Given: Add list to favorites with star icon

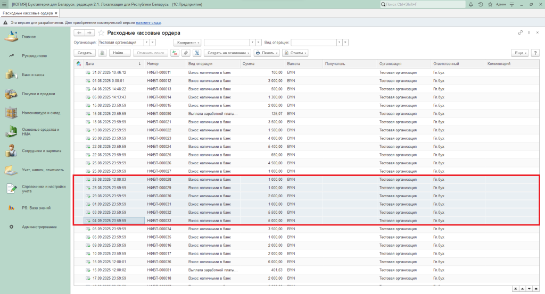Looking at the screenshot, I should 101,33.
